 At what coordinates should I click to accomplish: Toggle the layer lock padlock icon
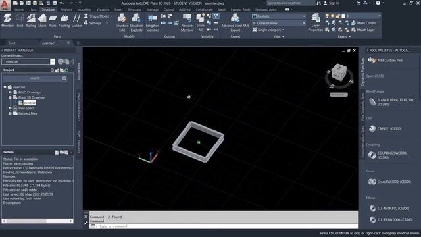(x=338, y=16)
